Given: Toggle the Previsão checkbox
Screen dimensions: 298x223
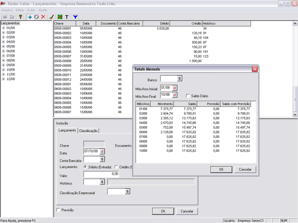Looking at the screenshot, I should pyautogui.click(x=58, y=210).
